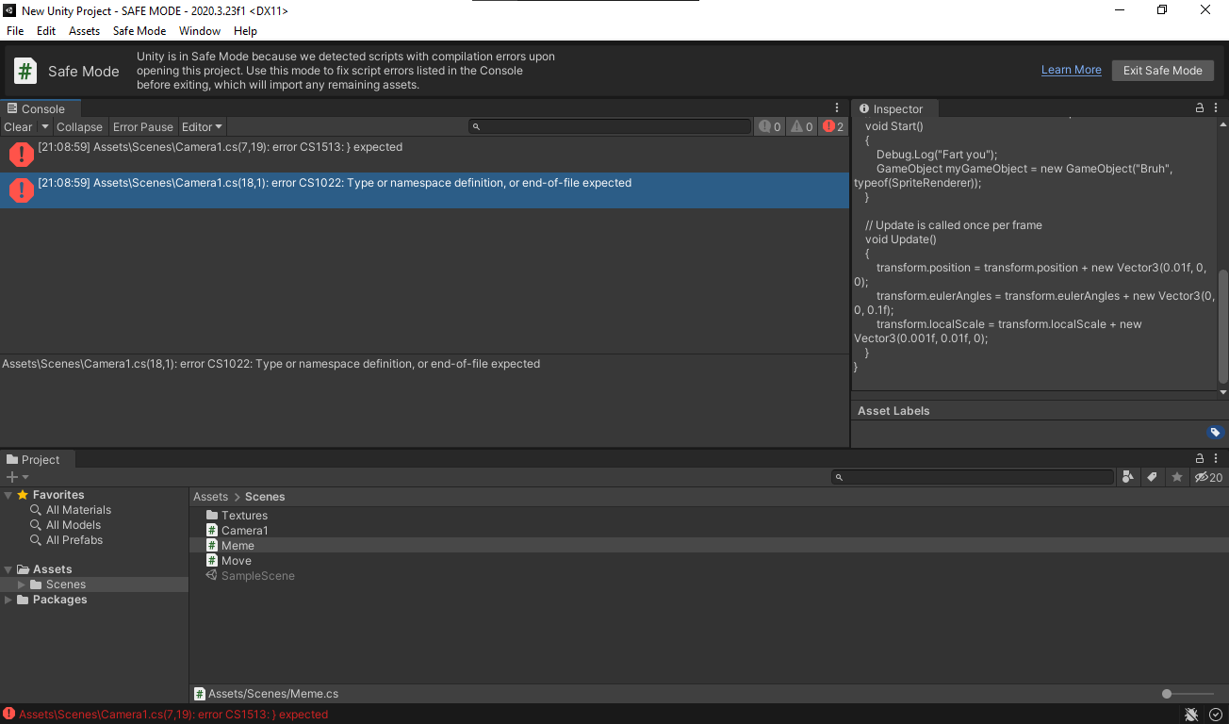
Task: Click the favorites star icon in Project toolbar
Action: tap(1177, 477)
